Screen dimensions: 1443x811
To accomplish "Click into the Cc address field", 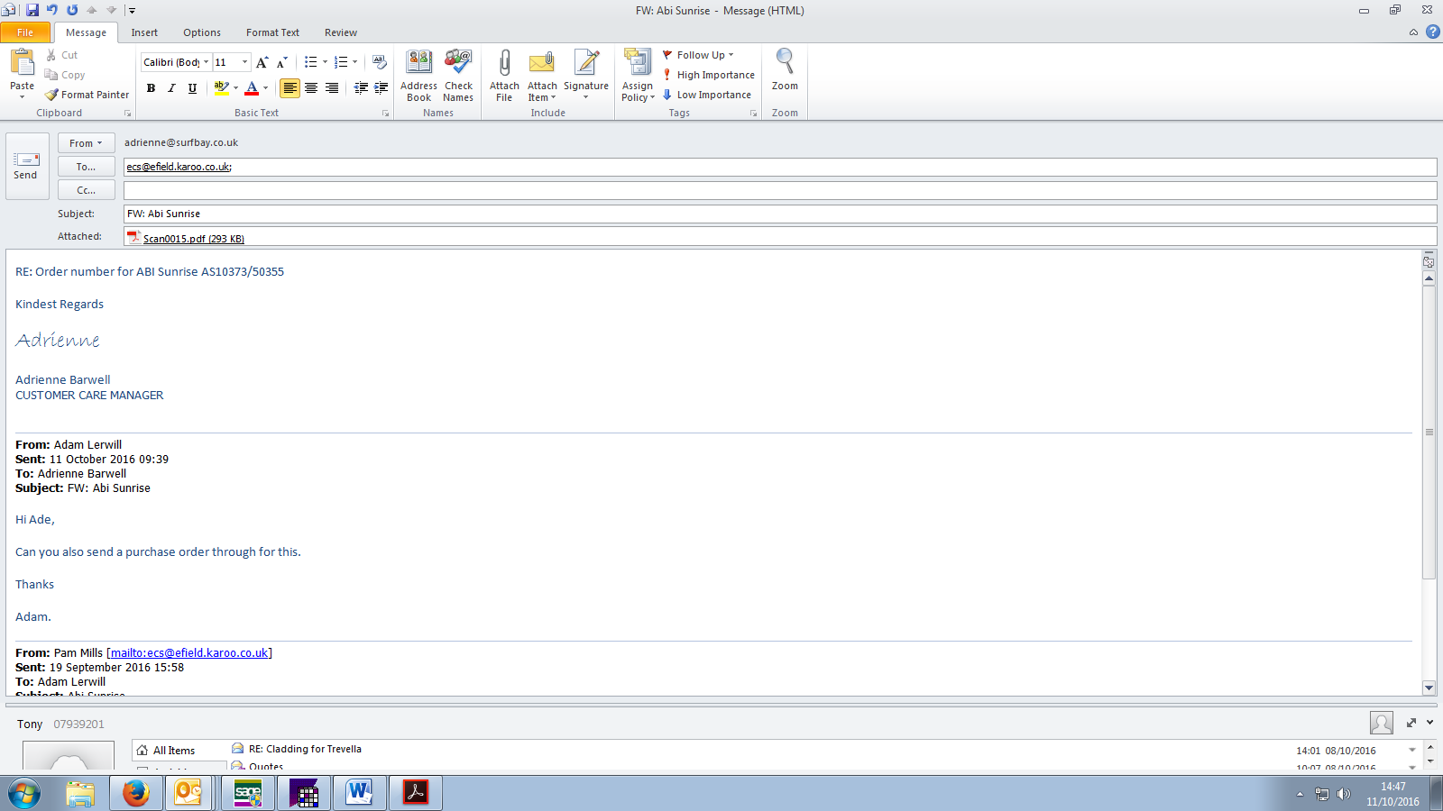I will (x=780, y=190).
